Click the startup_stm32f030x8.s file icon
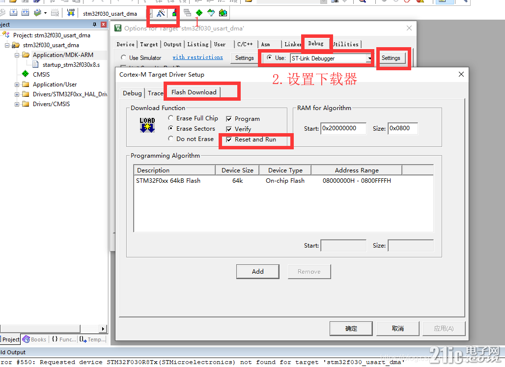This screenshot has height=367, width=505. 36,65
